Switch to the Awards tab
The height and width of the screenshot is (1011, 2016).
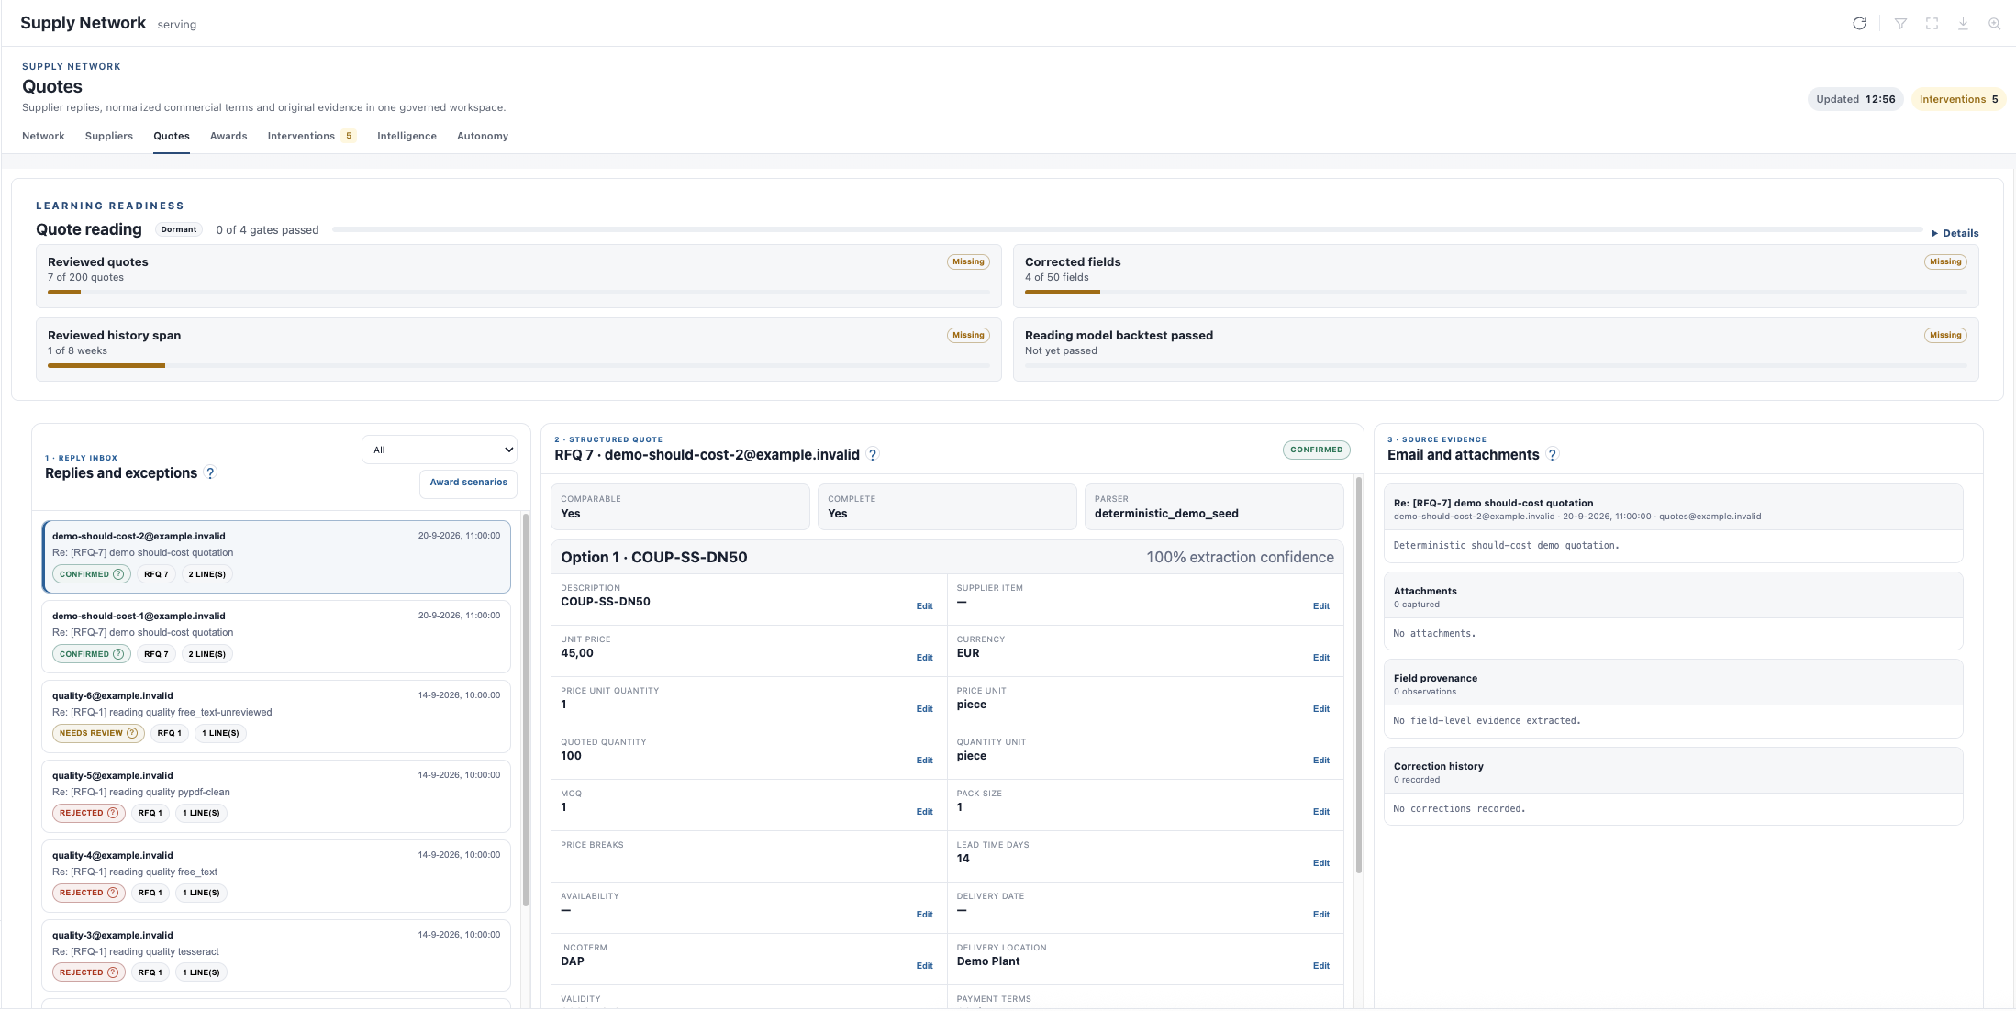tap(228, 136)
